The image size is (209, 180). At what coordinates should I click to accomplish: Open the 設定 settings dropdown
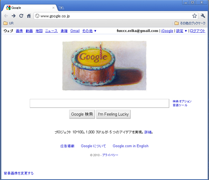[x=181, y=31]
